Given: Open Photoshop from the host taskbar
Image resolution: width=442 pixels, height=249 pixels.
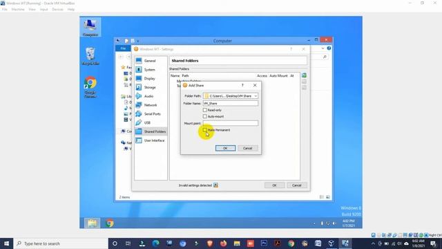Looking at the screenshot, I should tap(264, 243).
